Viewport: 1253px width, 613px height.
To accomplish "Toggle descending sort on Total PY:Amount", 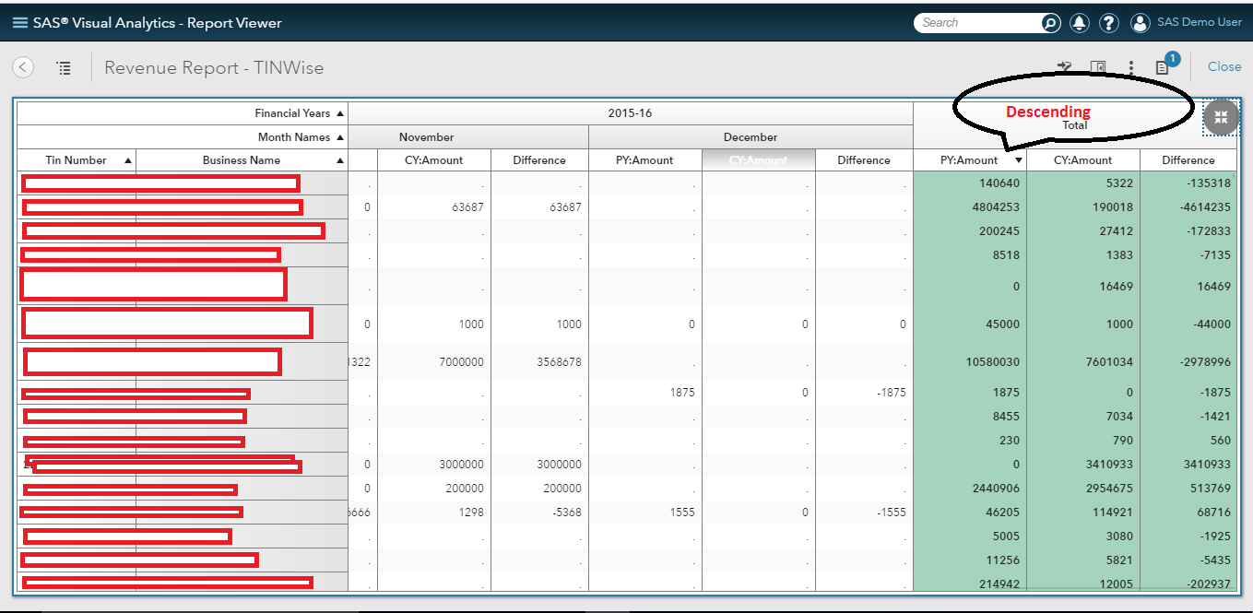I will (1018, 160).
